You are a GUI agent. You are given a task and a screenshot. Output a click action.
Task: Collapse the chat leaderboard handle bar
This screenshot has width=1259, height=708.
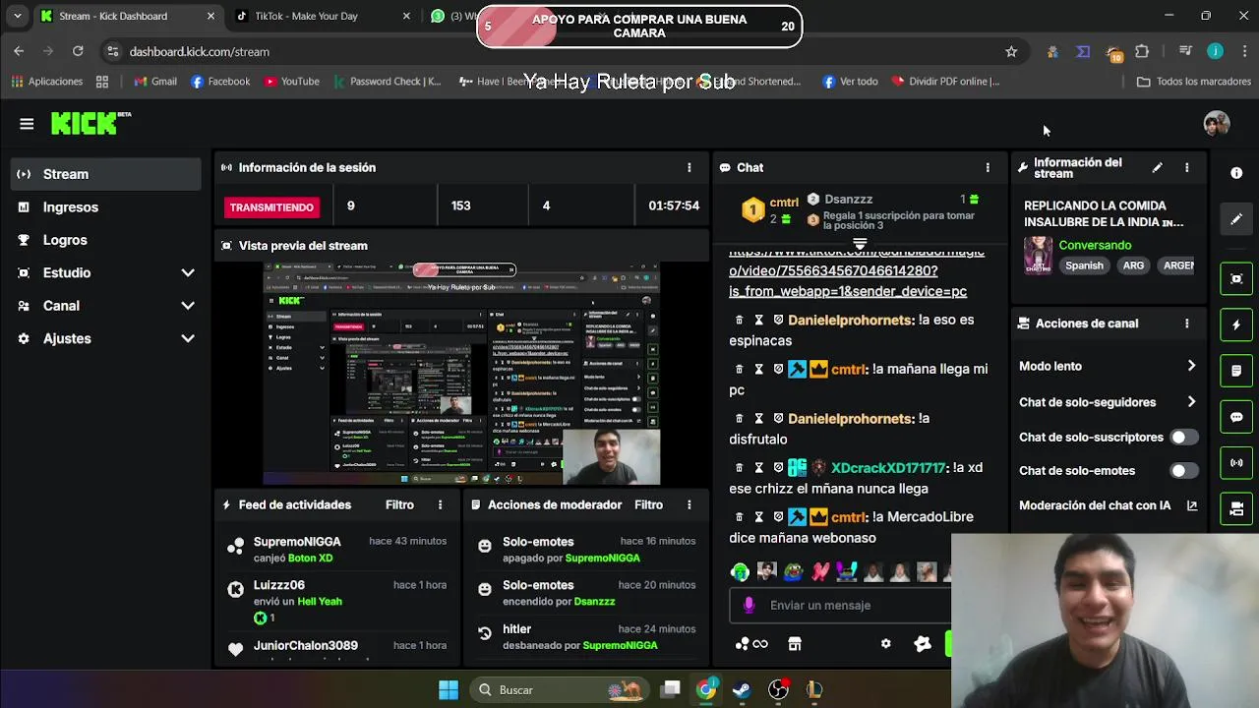click(x=860, y=243)
